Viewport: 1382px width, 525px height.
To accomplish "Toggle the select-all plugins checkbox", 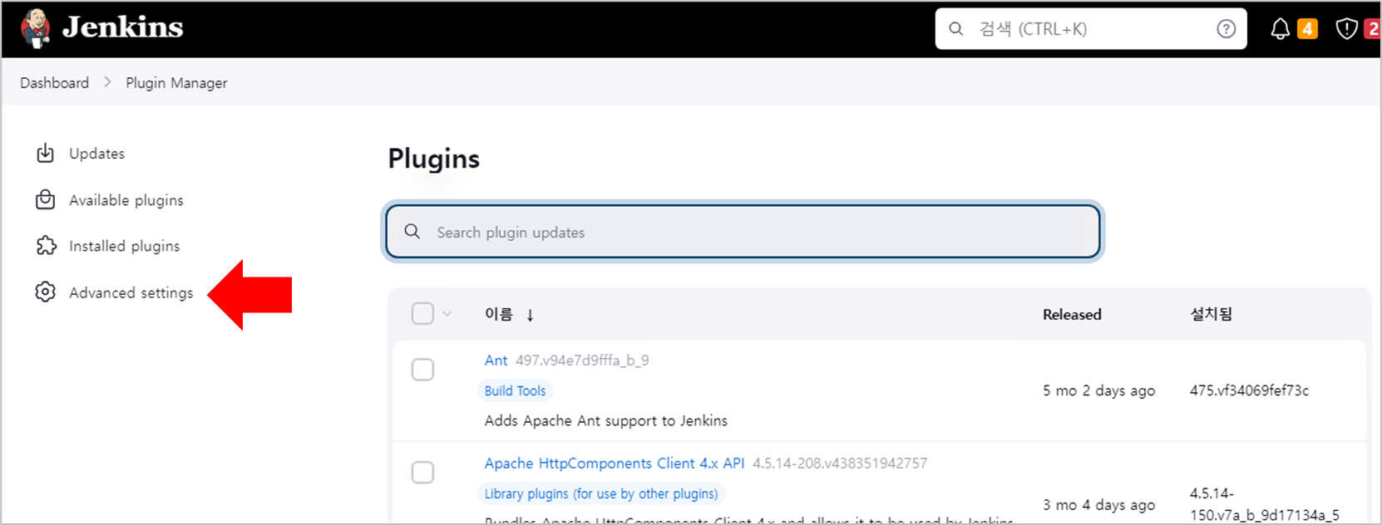I will [422, 313].
